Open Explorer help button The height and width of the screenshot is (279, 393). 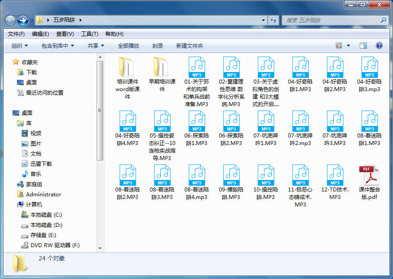click(379, 46)
